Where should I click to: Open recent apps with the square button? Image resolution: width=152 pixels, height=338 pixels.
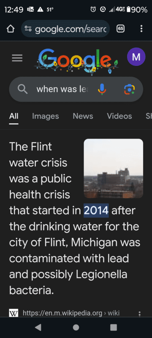[114, 327]
